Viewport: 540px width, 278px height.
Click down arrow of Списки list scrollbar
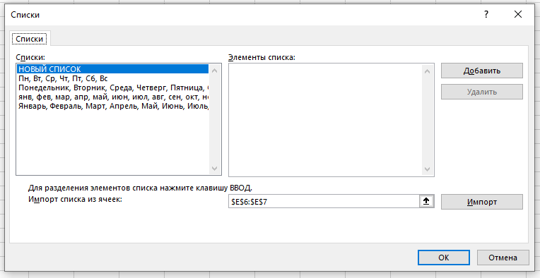pos(215,169)
